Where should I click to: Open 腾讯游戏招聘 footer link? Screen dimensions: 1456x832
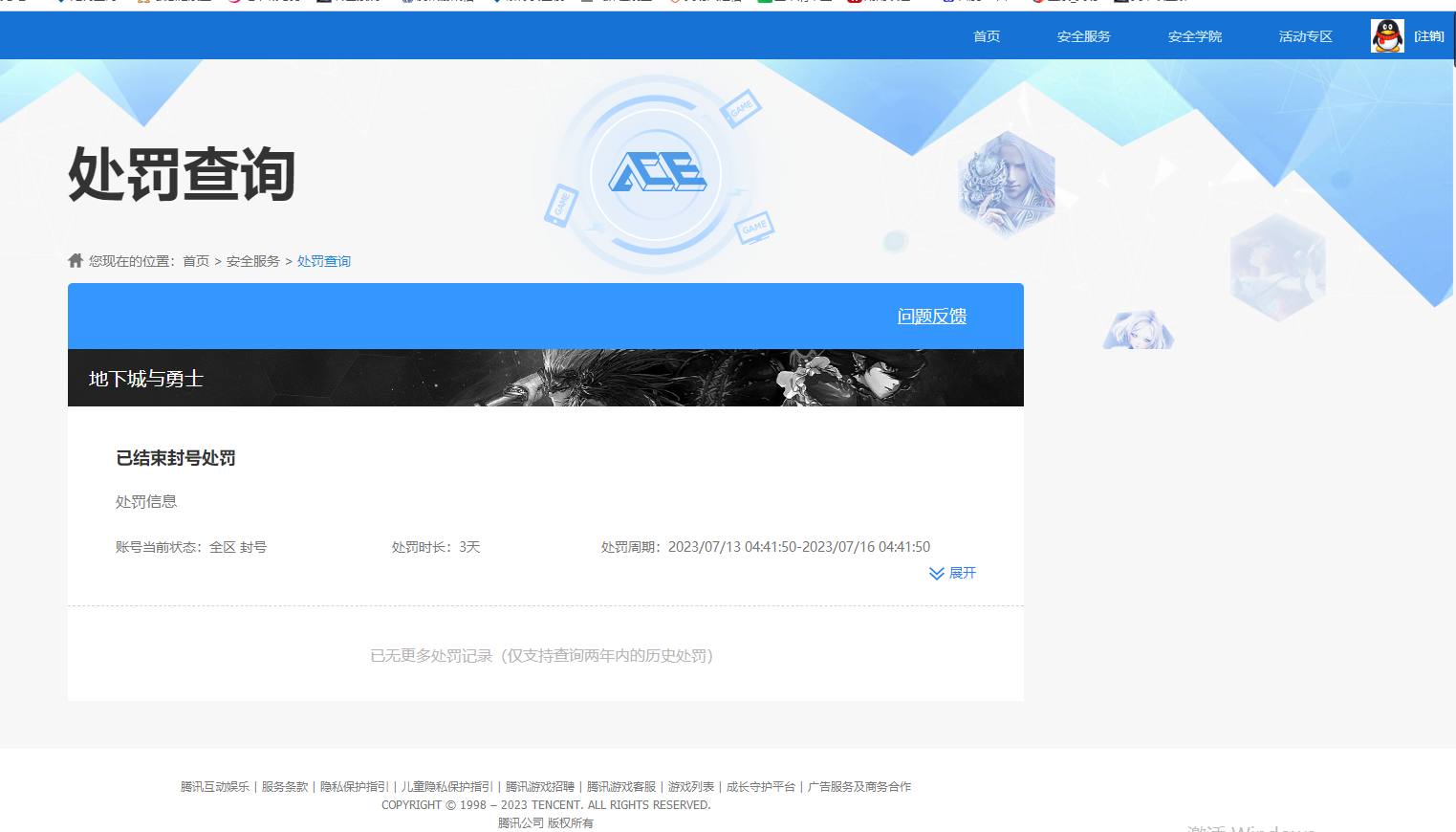click(540, 786)
